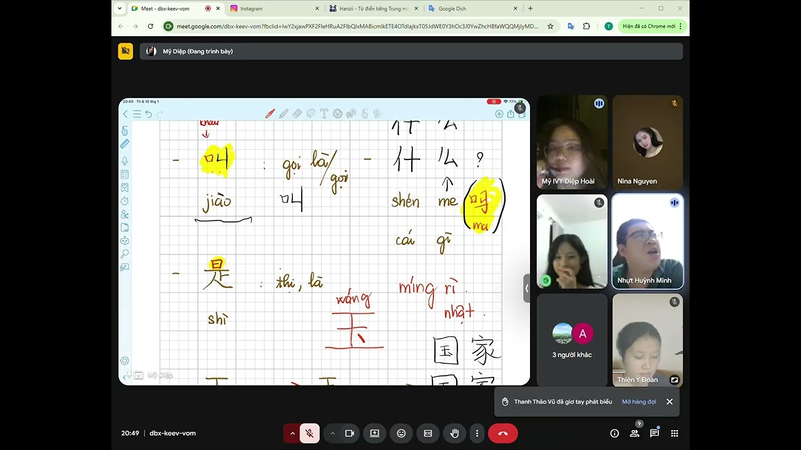Expand microphone audio settings arrow

292,433
